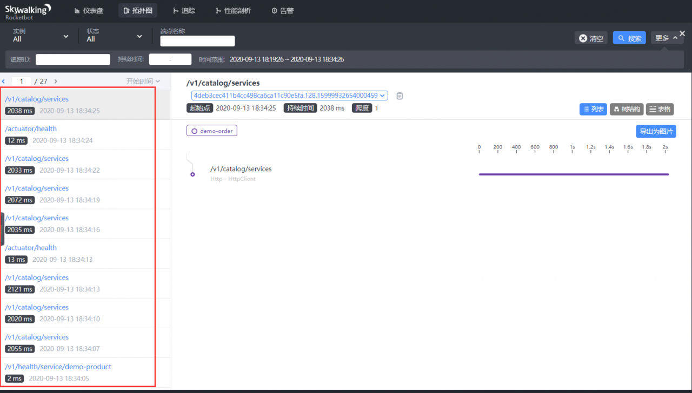The image size is (692, 393).
Task: Go to the 追踪 tab
Action: click(184, 11)
